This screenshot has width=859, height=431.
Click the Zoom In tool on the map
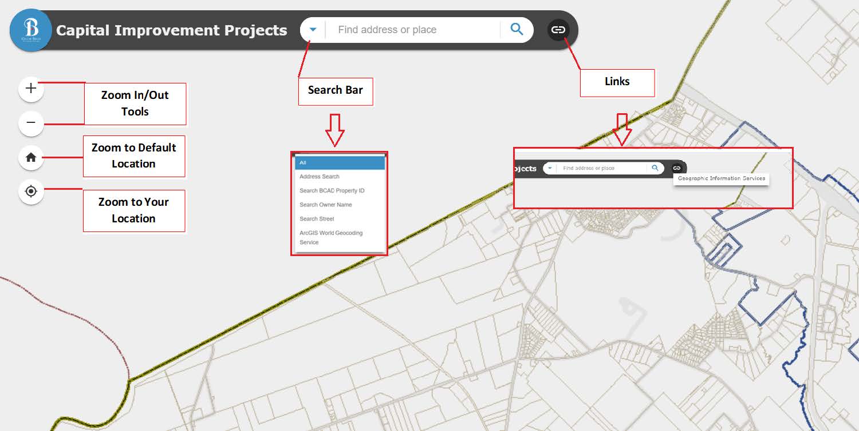click(x=30, y=89)
